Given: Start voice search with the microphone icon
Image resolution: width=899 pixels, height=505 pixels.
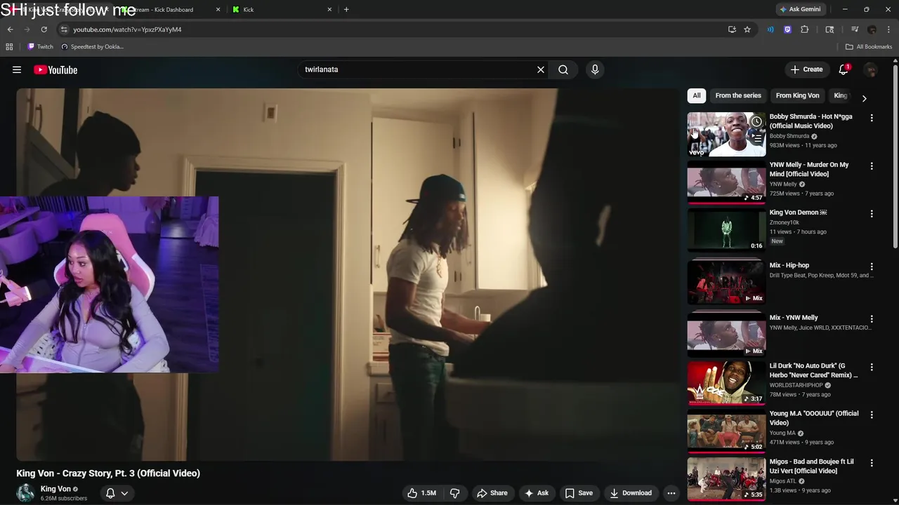Looking at the screenshot, I should 595,69.
